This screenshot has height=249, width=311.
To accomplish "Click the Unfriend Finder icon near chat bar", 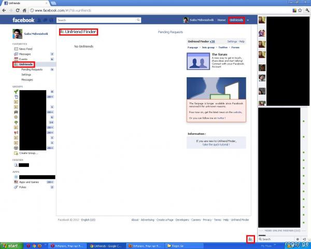I will [250, 239].
